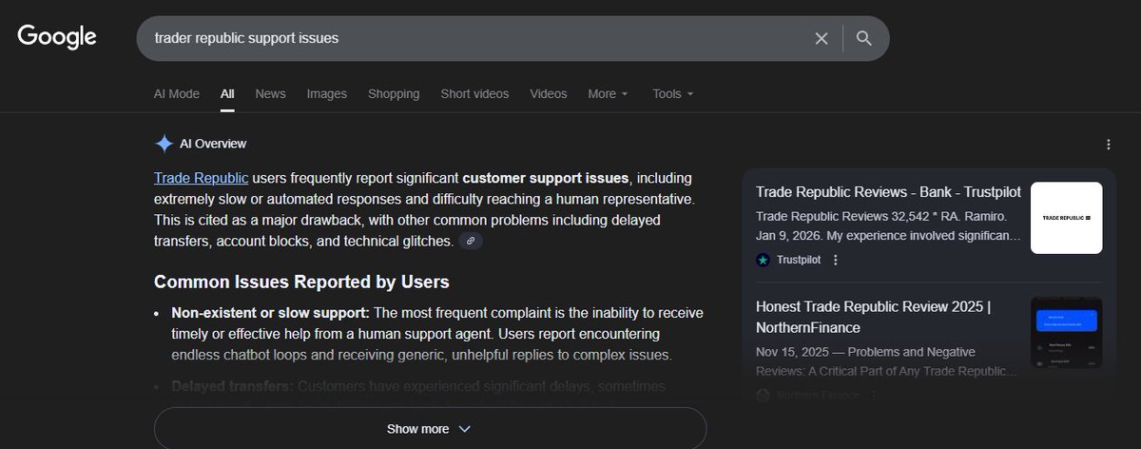Open the Shopping tab
This screenshot has height=449, width=1141.
(394, 93)
